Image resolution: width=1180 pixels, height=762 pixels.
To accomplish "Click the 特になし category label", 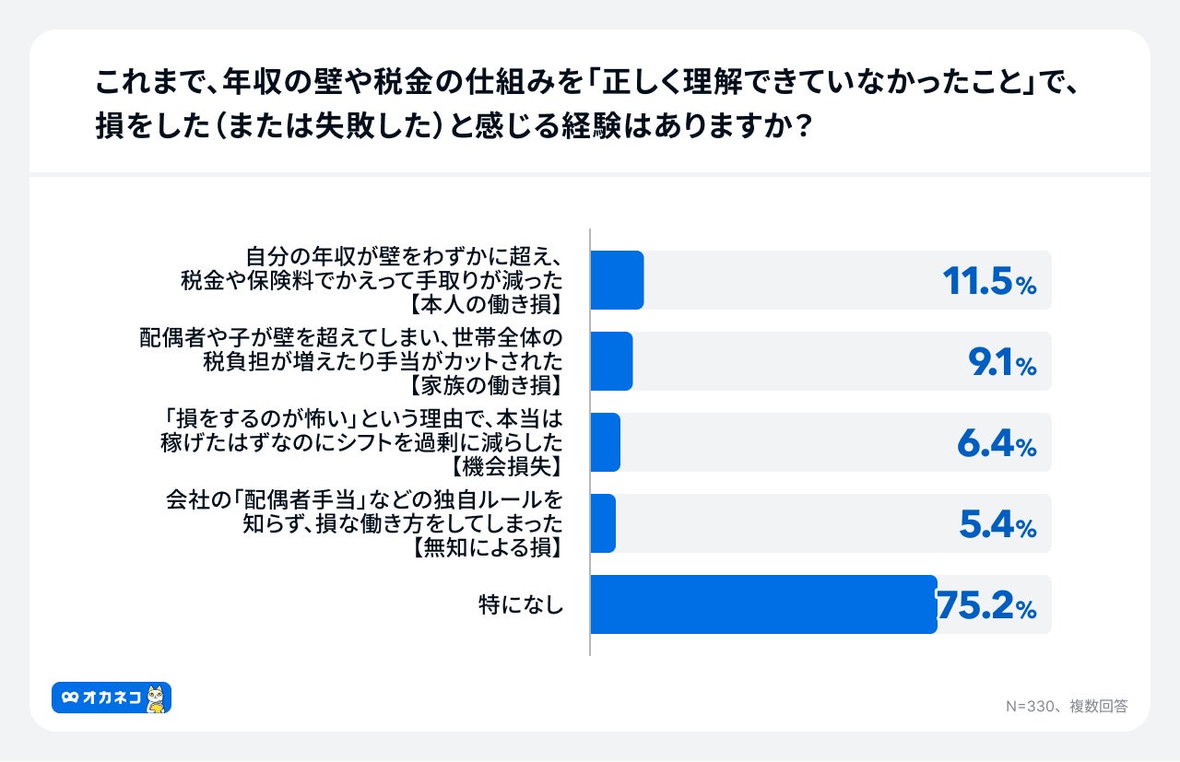I will point(521,605).
